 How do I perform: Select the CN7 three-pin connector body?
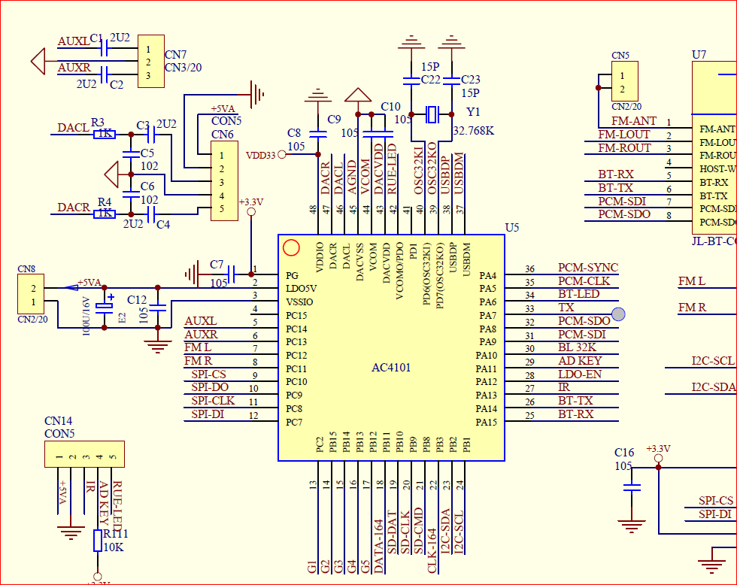pyautogui.click(x=151, y=62)
